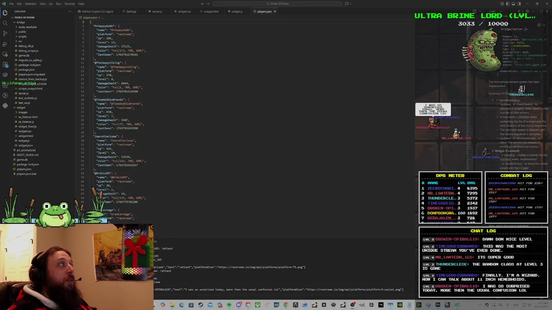Open Steam from the taskbar
Image resolution: width=552 pixels, height=310 pixels.
point(201,305)
